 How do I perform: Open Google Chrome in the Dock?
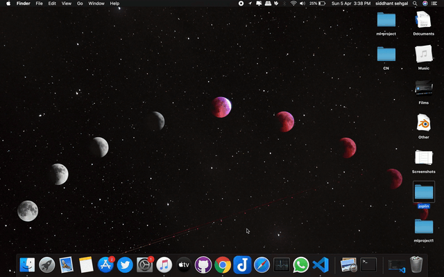[223, 265]
